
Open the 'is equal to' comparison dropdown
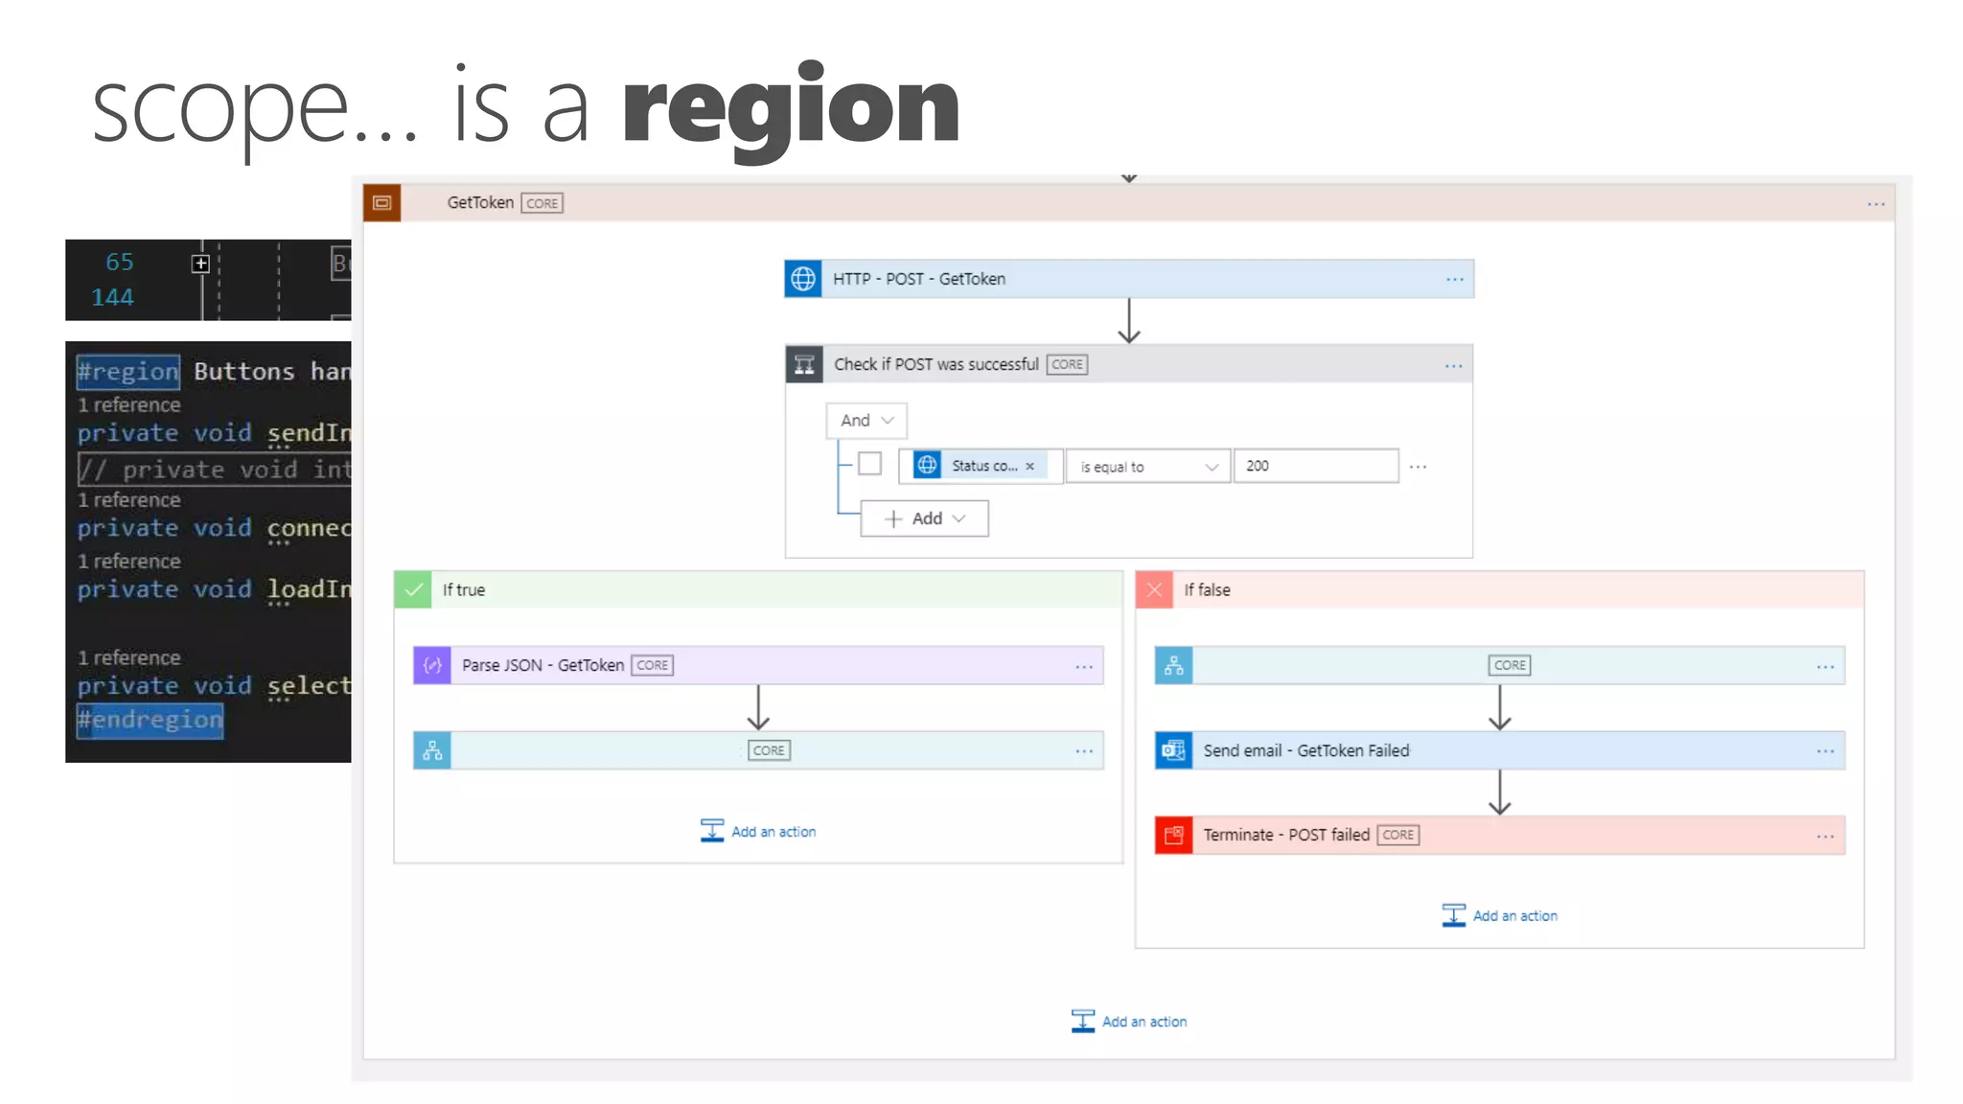[x=1148, y=467]
